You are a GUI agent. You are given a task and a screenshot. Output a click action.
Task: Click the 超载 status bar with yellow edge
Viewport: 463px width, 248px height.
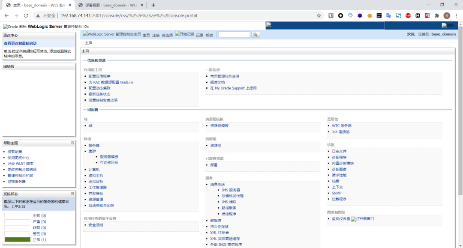pyautogui.click(x=18, y=227)
